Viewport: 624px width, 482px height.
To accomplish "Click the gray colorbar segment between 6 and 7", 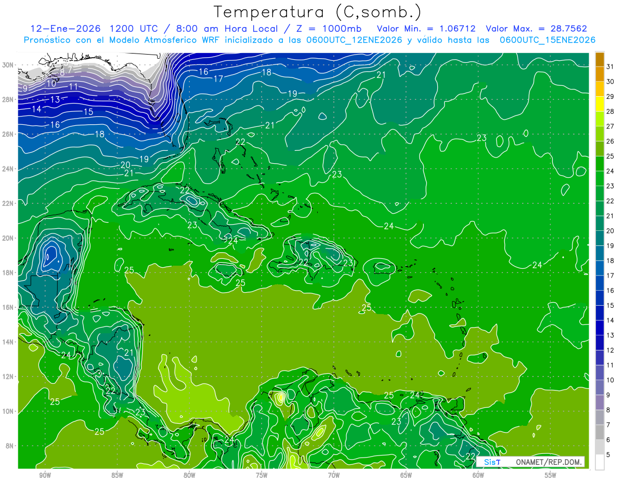I will [600, 432].
